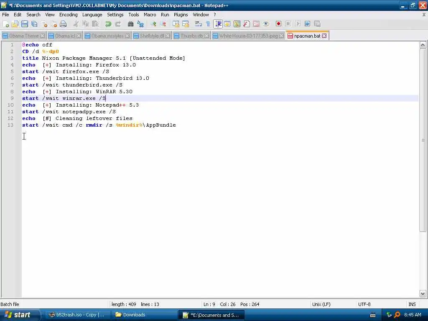Open the Windows start button
This screenshot has height=321, width=428.
point(20,315)
